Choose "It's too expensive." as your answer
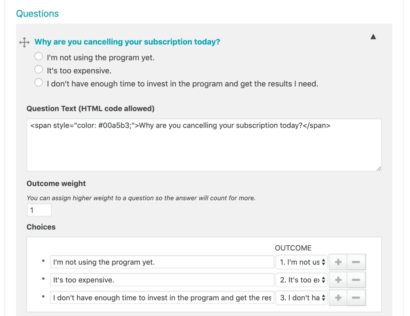Screen dimensions: 410x316 pyautogui.click(x=38, y=69)
